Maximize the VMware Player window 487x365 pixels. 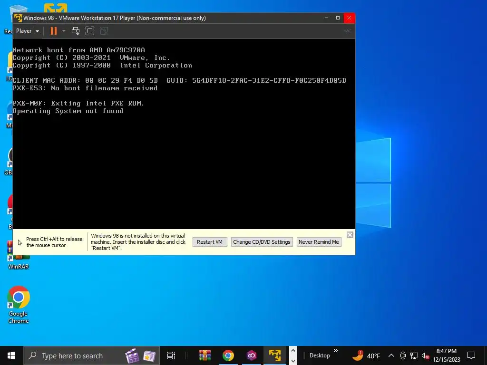[338, 18]
